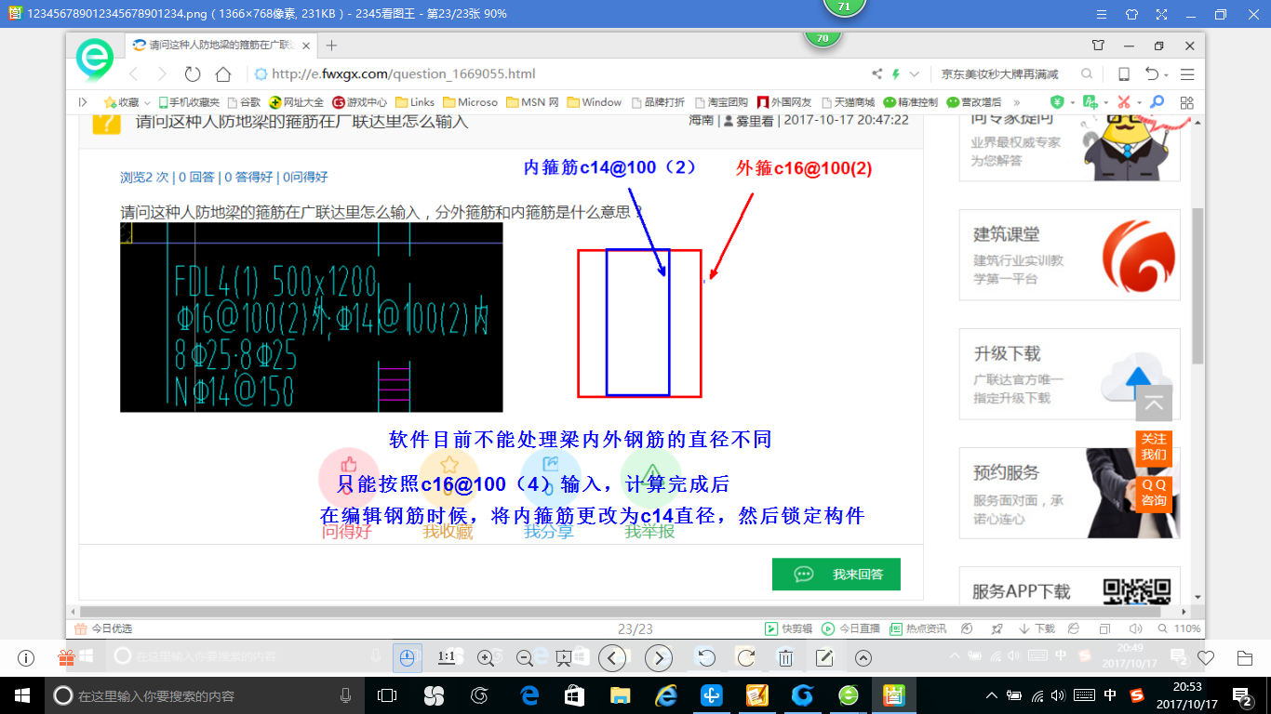1271x714 pixels.
Task: Enter full-screen mode in the viewer
Action: coord(1161,15)
